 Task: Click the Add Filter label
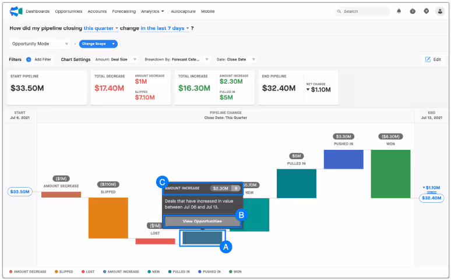[x=43, y=59]
